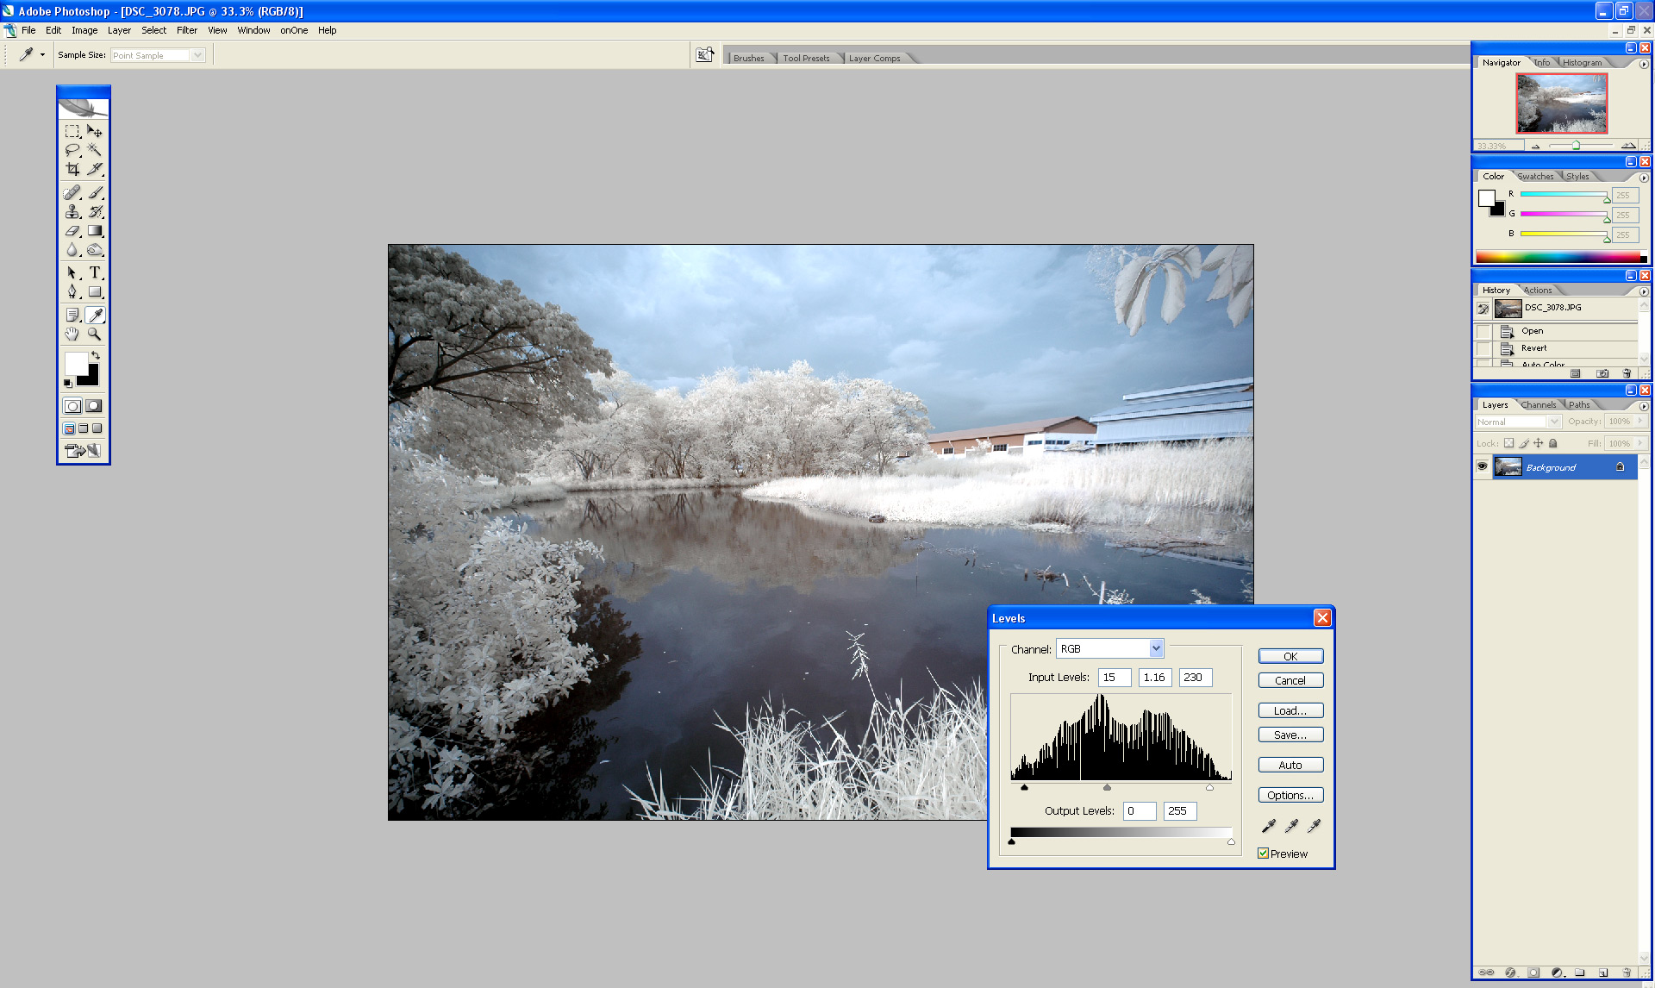Click the Auto button in Levels
Screen dimensions: 1655x988
click(1290, 765)
